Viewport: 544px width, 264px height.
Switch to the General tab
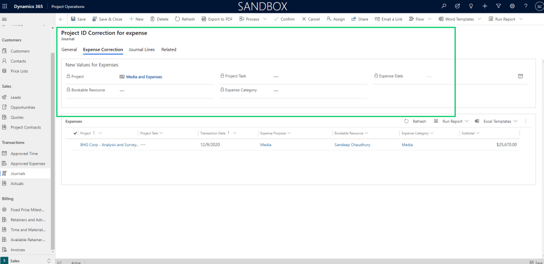coord(69,49)
